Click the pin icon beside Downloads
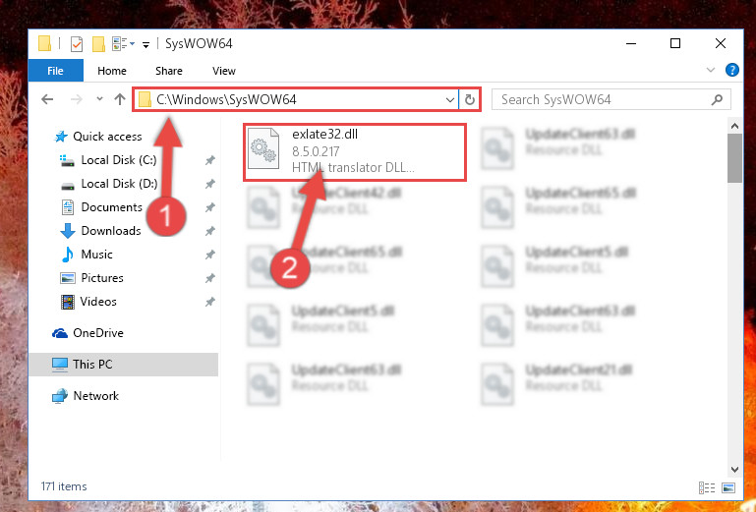 pyautogui.click(x=209, y=231)
